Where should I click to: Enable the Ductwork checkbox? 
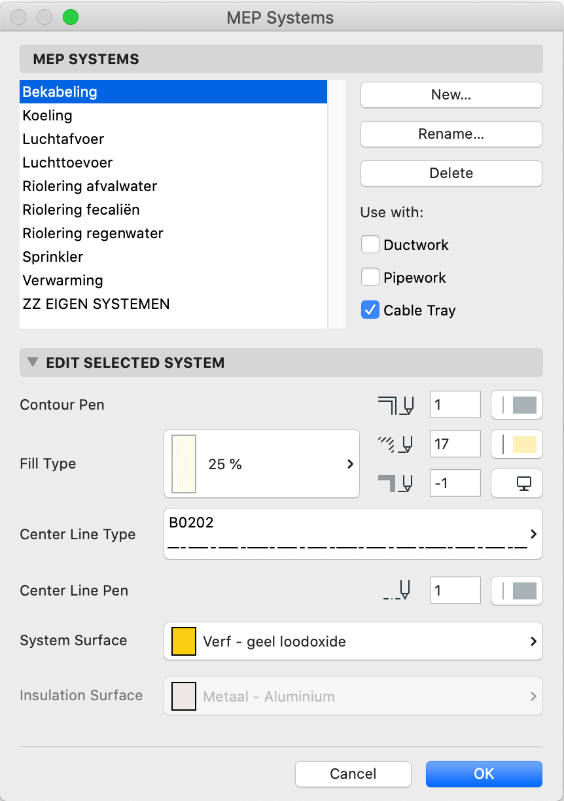tap(370, 245)
